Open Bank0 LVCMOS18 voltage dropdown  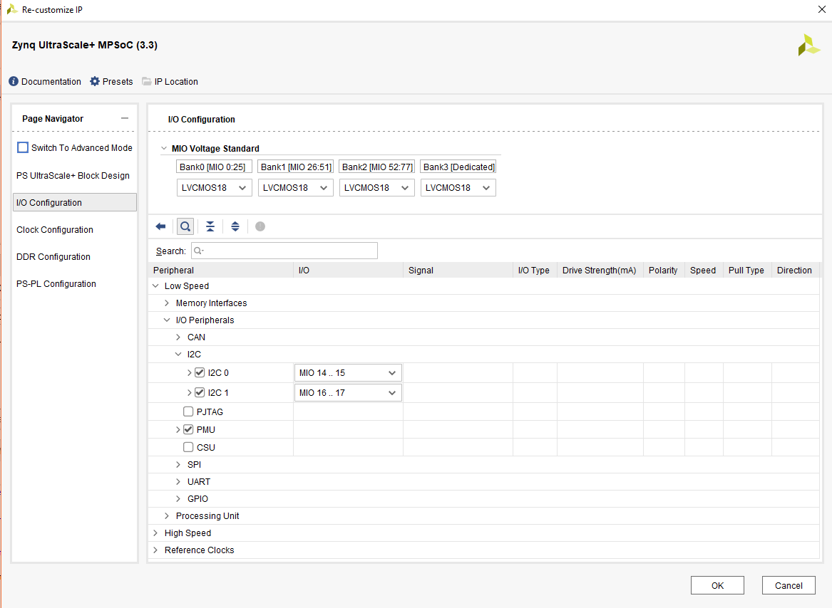tap(214, 188)
